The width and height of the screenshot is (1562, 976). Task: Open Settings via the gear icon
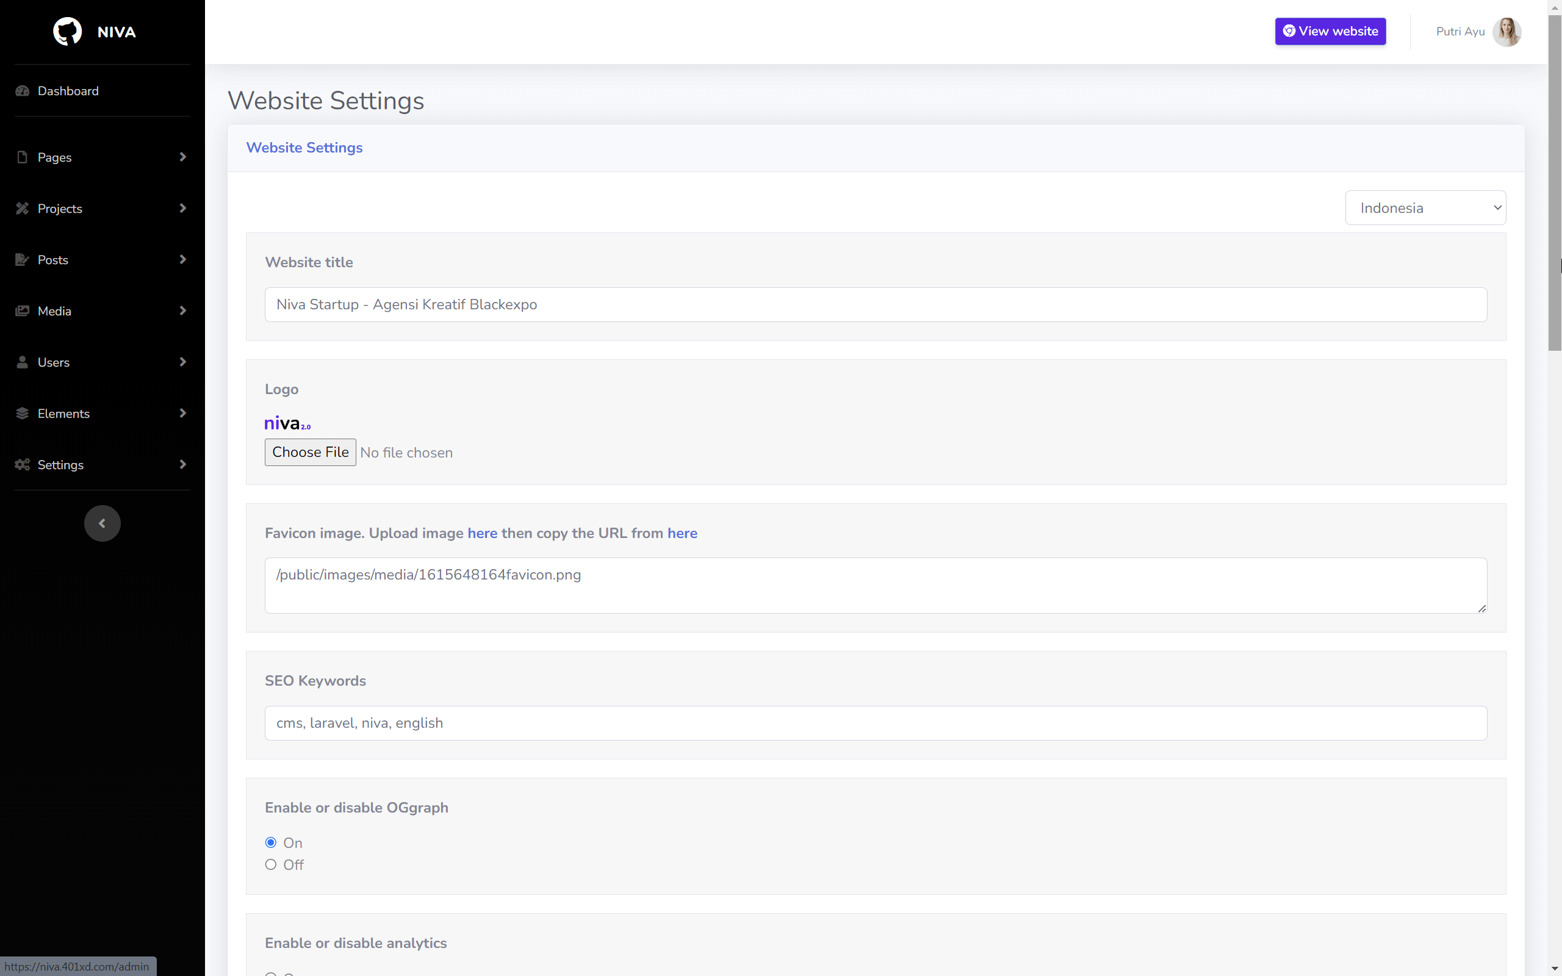(x=22, y=464)
